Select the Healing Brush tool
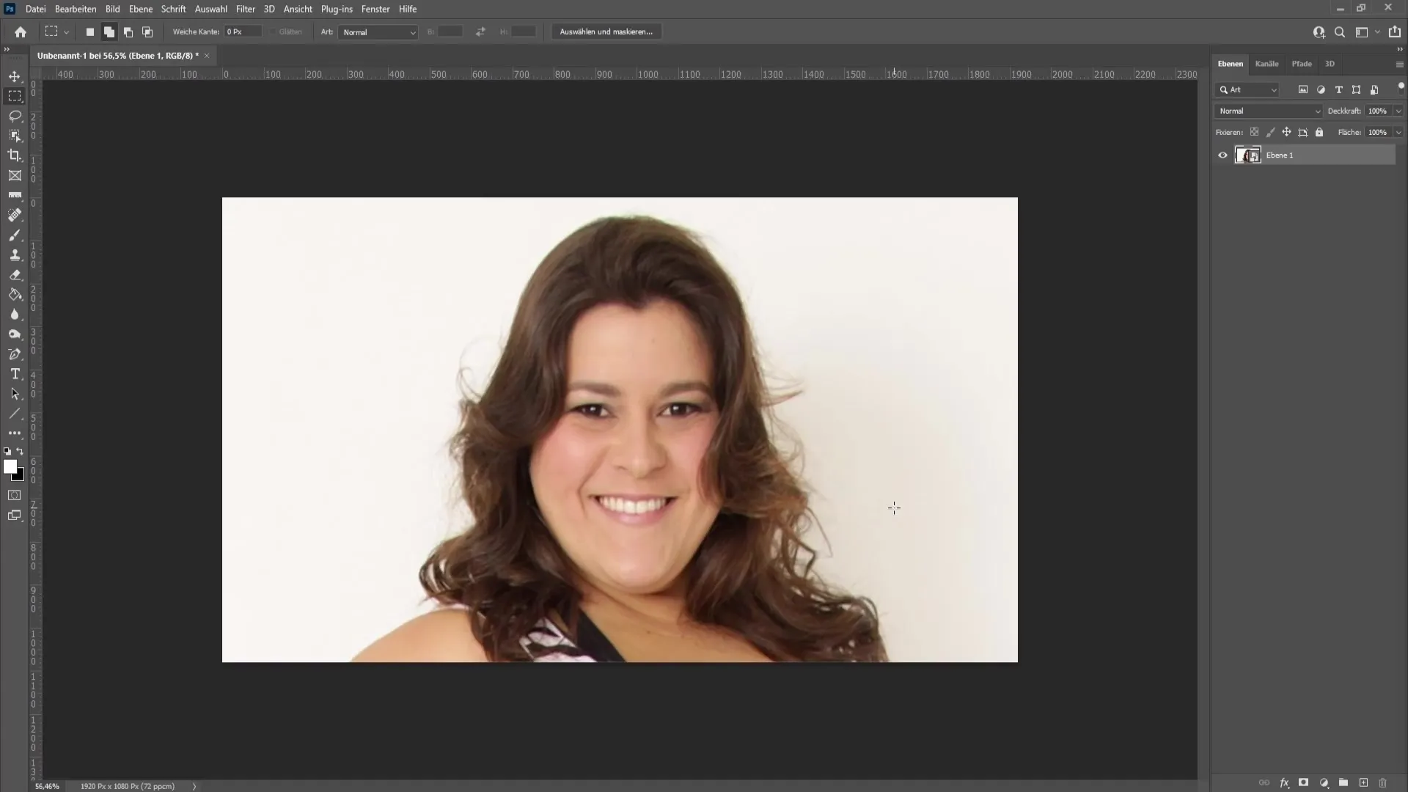 (x=15, y=215)
